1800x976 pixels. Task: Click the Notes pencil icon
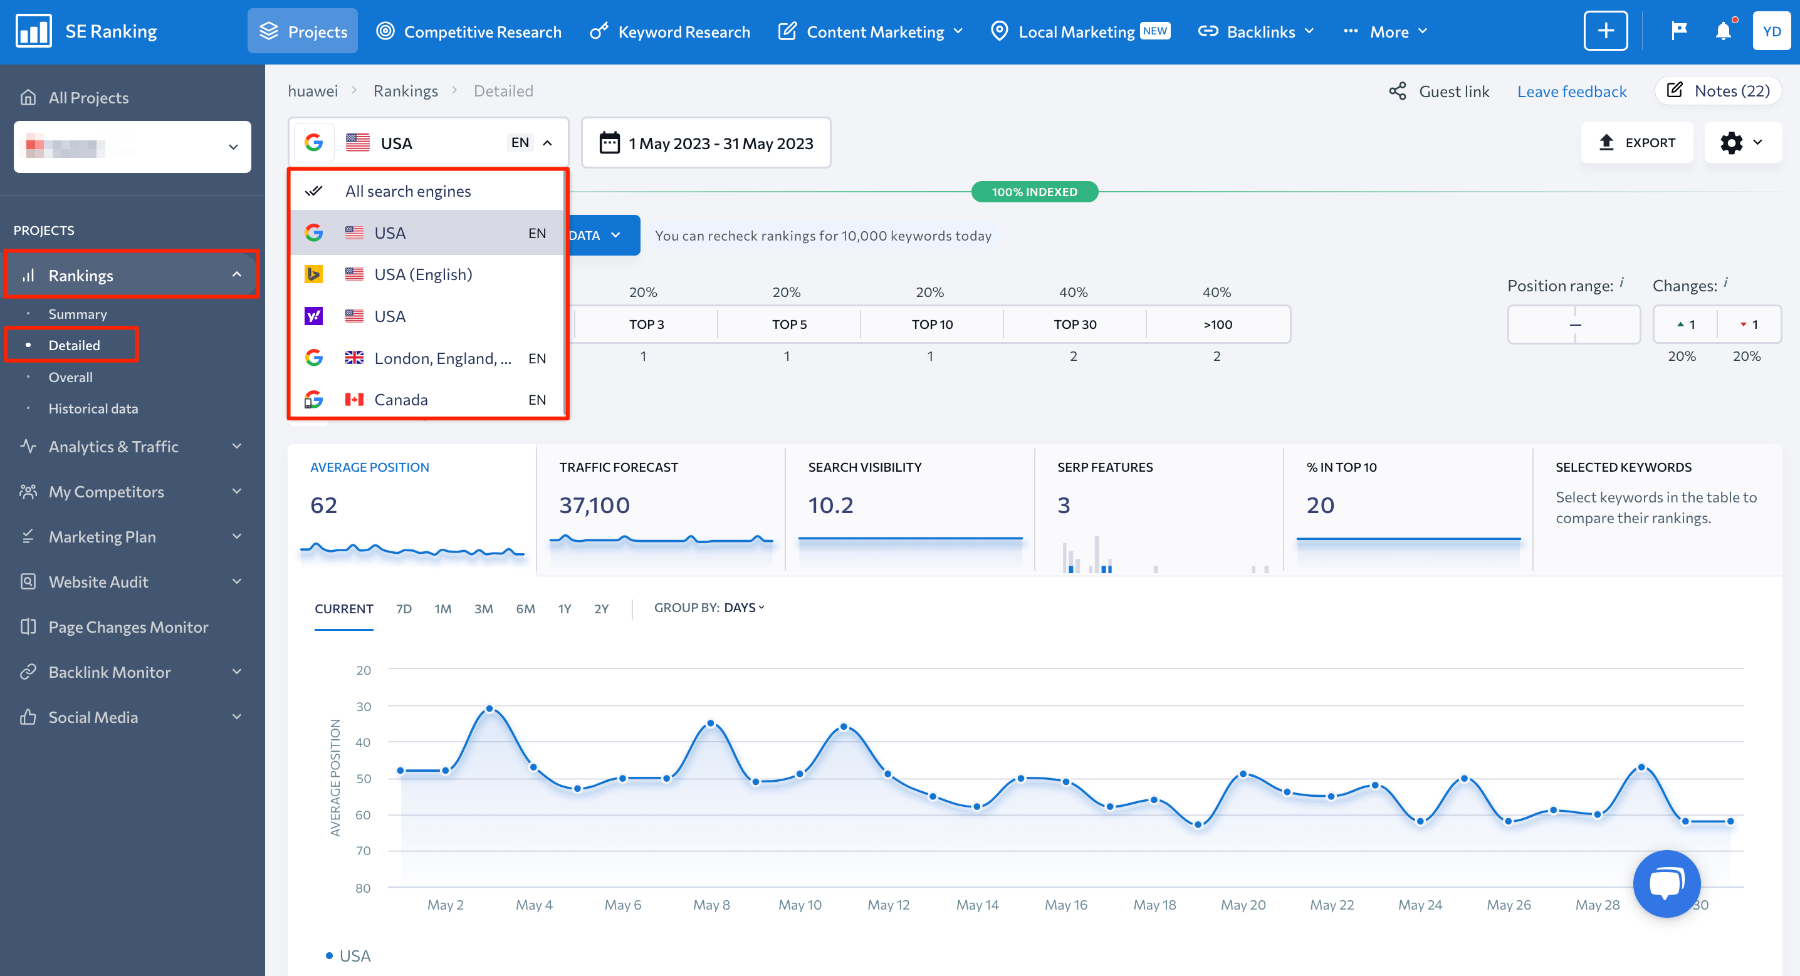(x=1675, y=90)
